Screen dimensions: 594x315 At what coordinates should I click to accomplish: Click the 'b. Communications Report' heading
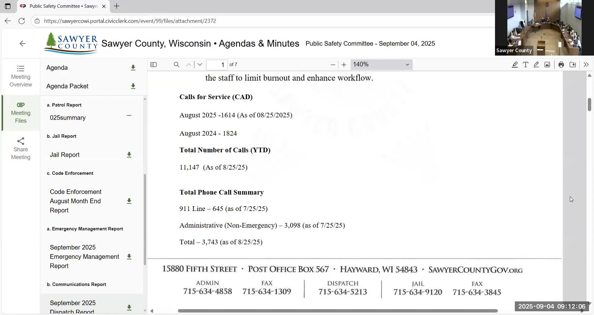point(76,284)
